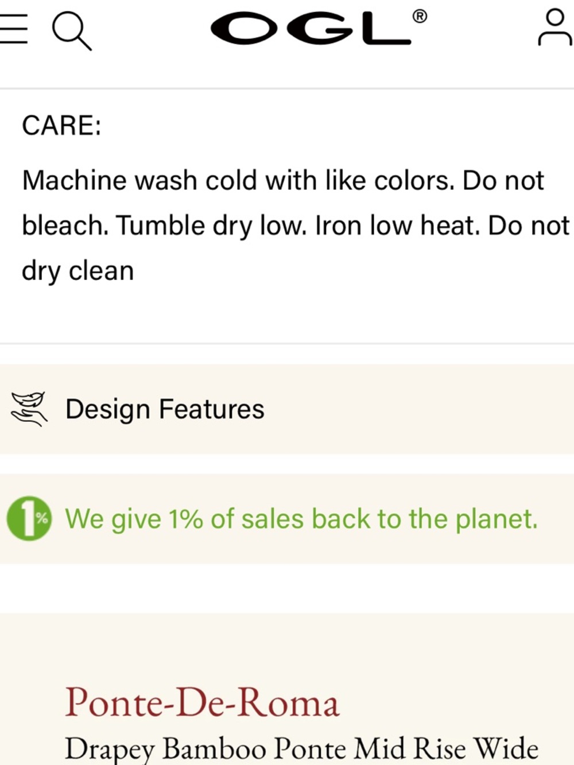Tap the 'Do not bleach' wording start
574x765 pixels.
[503, 181]
